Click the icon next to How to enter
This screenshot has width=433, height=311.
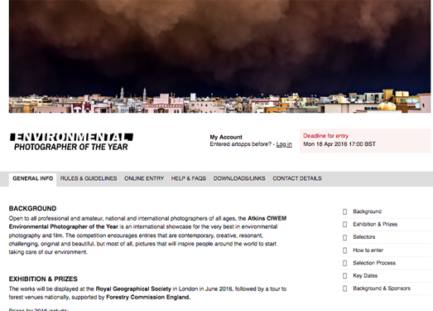(x=345, y=250)
